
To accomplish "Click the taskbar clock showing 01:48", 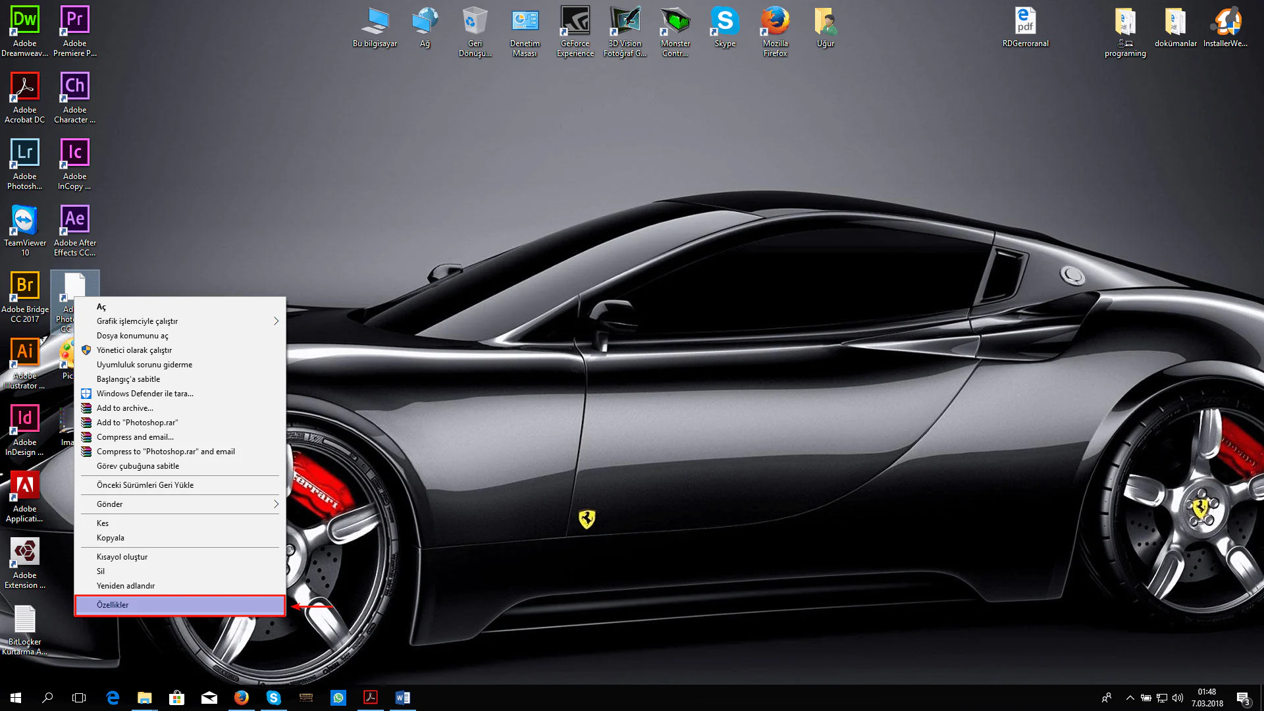I will [1207, 698].
